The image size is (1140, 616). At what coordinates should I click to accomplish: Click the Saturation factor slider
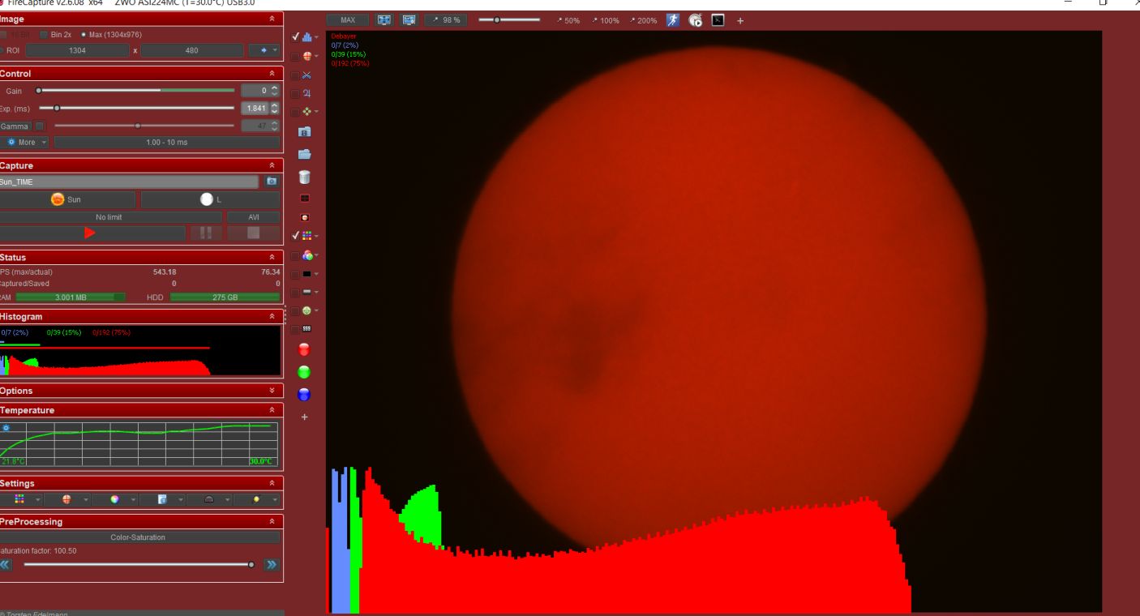tap(138, 564)
